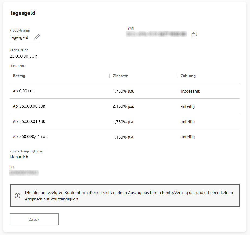Click the pencil icon to edit product name
Viewport: 250px width, 235px height.
37,37
